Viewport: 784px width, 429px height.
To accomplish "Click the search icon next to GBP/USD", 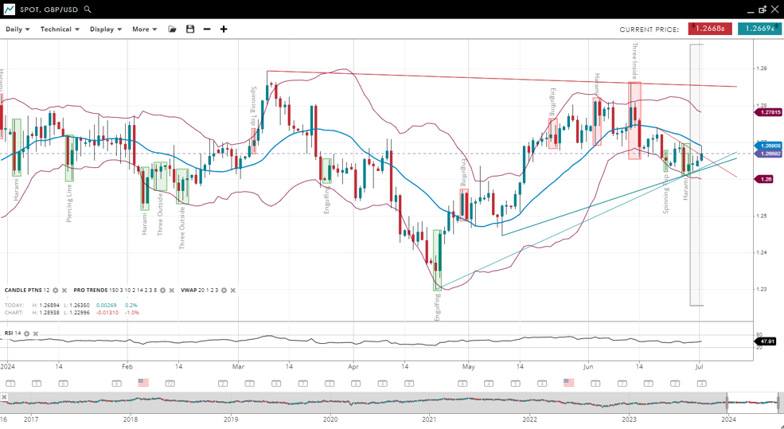I will click(x=88, y=10).
